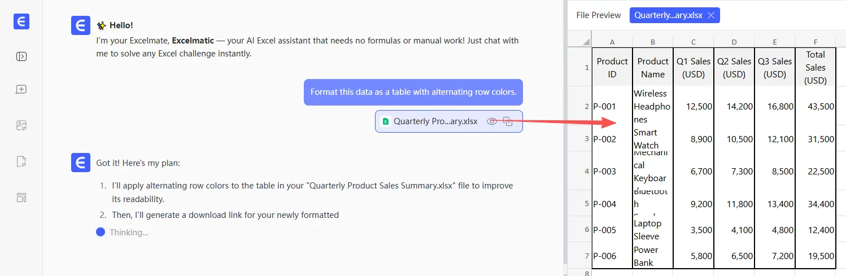This screenshot has width=846, height=276.
Task: Select the Quarterly...ary.xlsx file preview tab
Action: [668, 15]
